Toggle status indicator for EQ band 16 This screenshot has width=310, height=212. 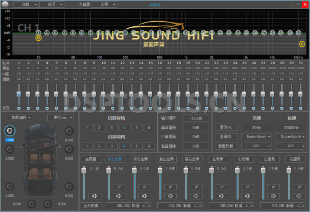click(160, 108)
